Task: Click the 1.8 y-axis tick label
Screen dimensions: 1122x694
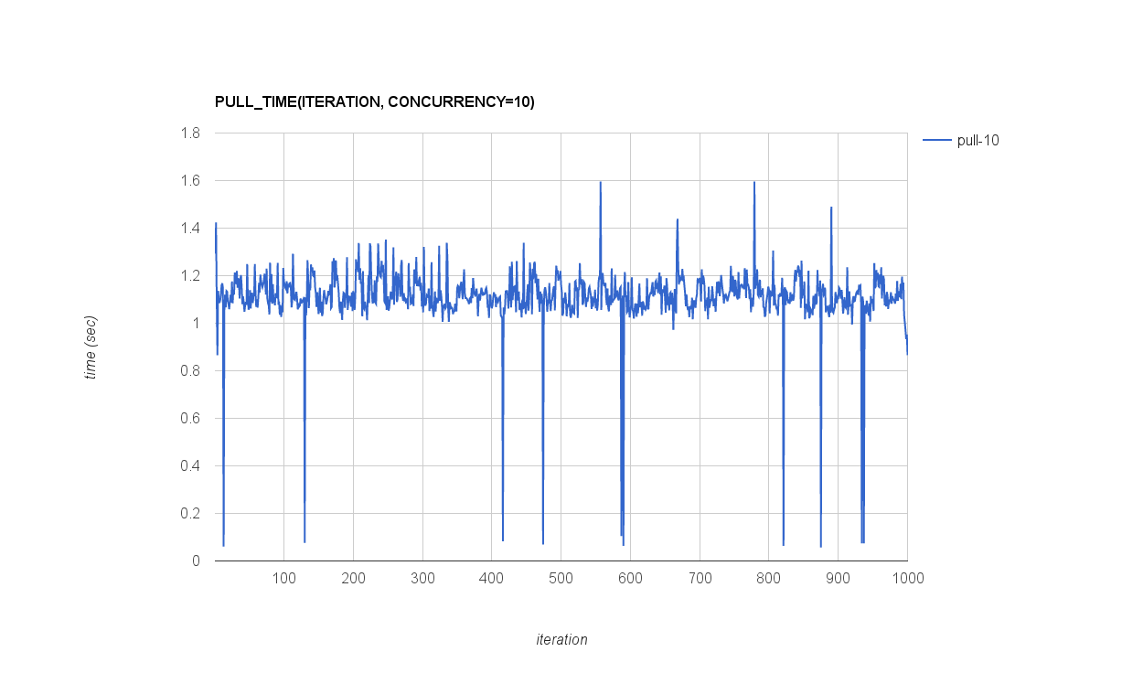Action: (190, 133)
